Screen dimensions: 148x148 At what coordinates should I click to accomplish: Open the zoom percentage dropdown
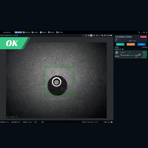pos(98,35)
